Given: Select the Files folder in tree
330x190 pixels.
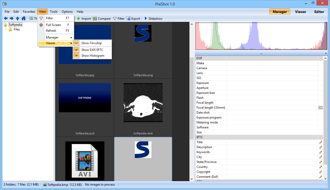Looking at the screenshot, I should click(17, 29).
